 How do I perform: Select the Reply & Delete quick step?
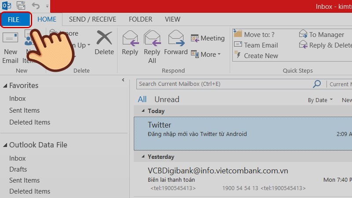(x=325, y=45)
